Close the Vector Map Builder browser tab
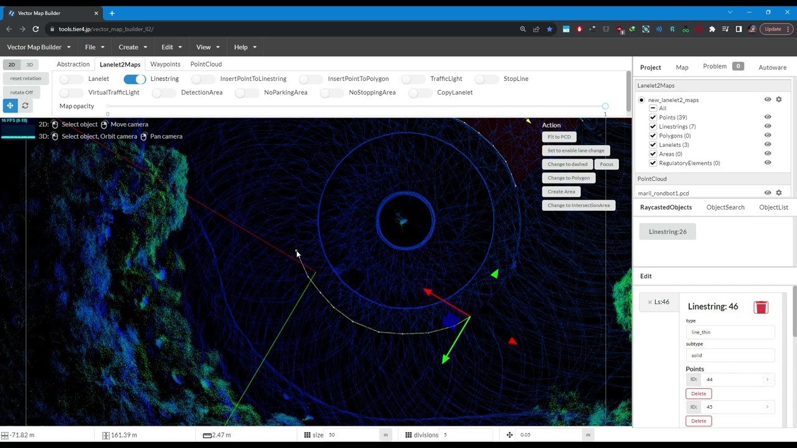797x448 pixels. coord(97,12)
